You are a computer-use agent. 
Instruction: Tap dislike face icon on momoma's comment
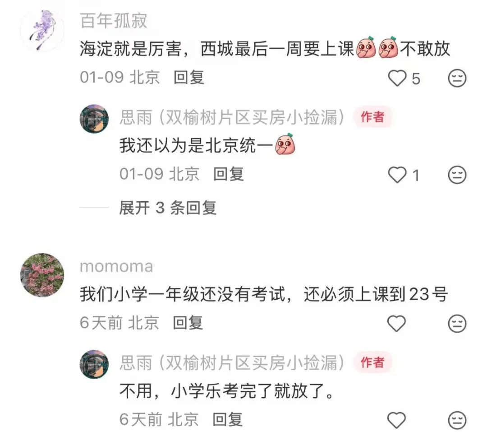click(457, 324)
